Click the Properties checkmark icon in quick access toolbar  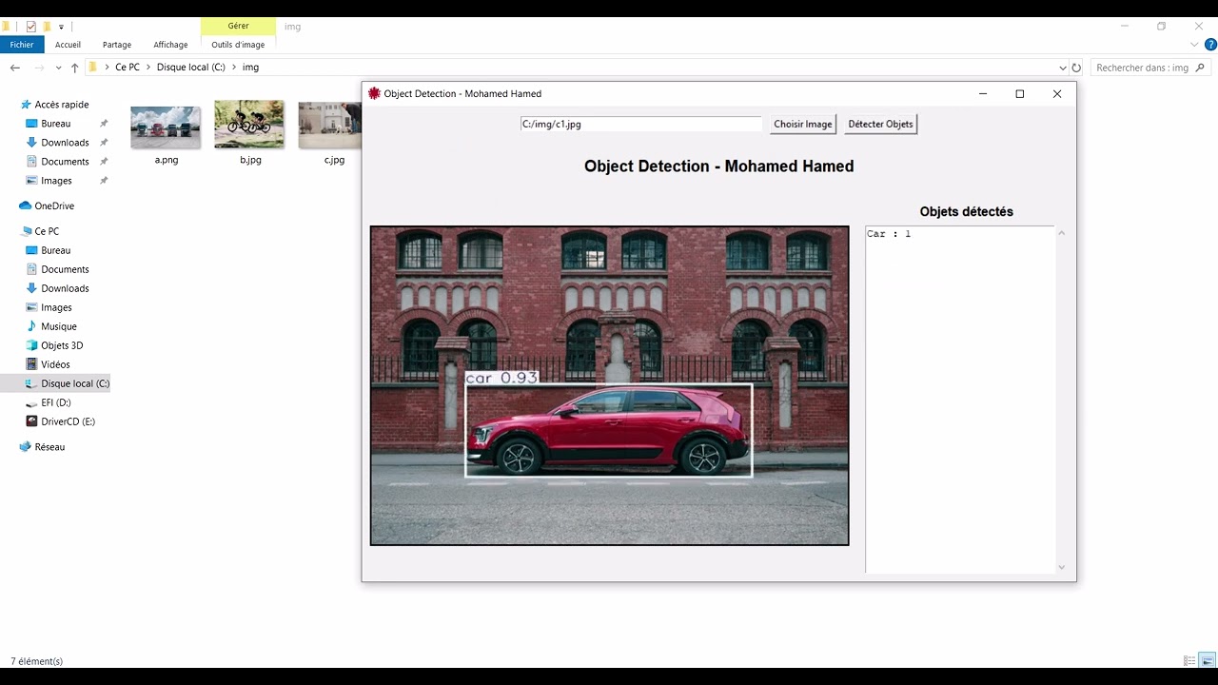[31, 27]
